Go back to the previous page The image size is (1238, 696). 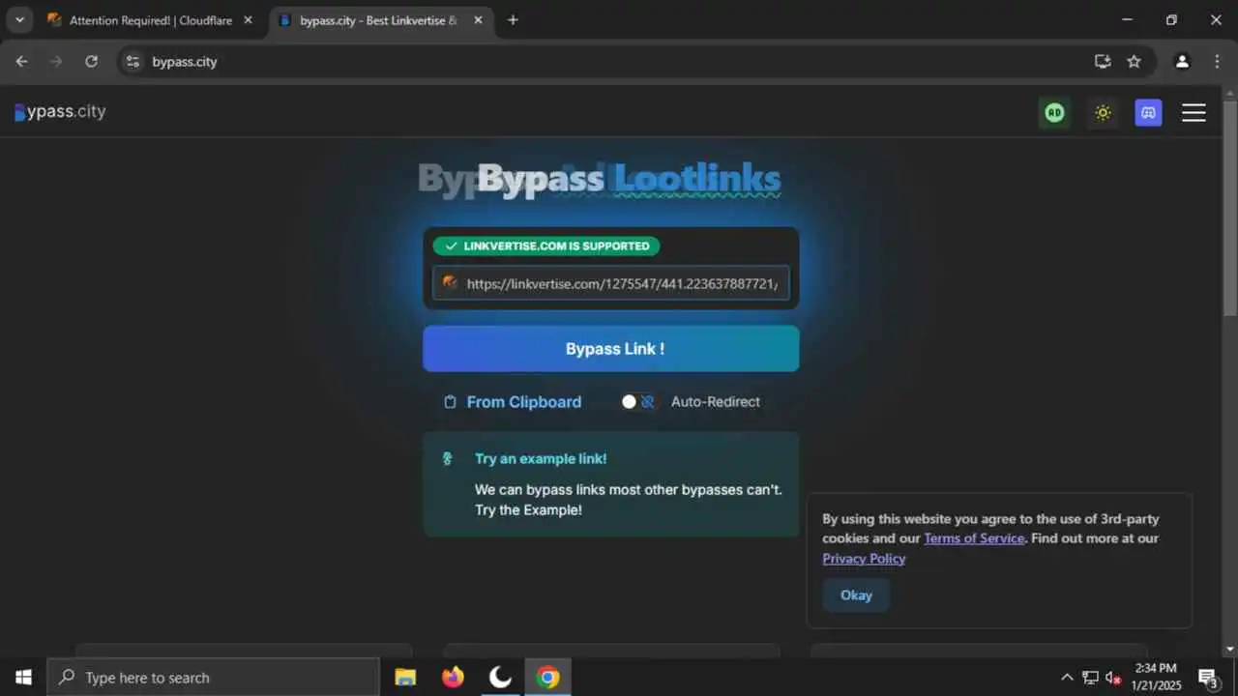[21, 61]
